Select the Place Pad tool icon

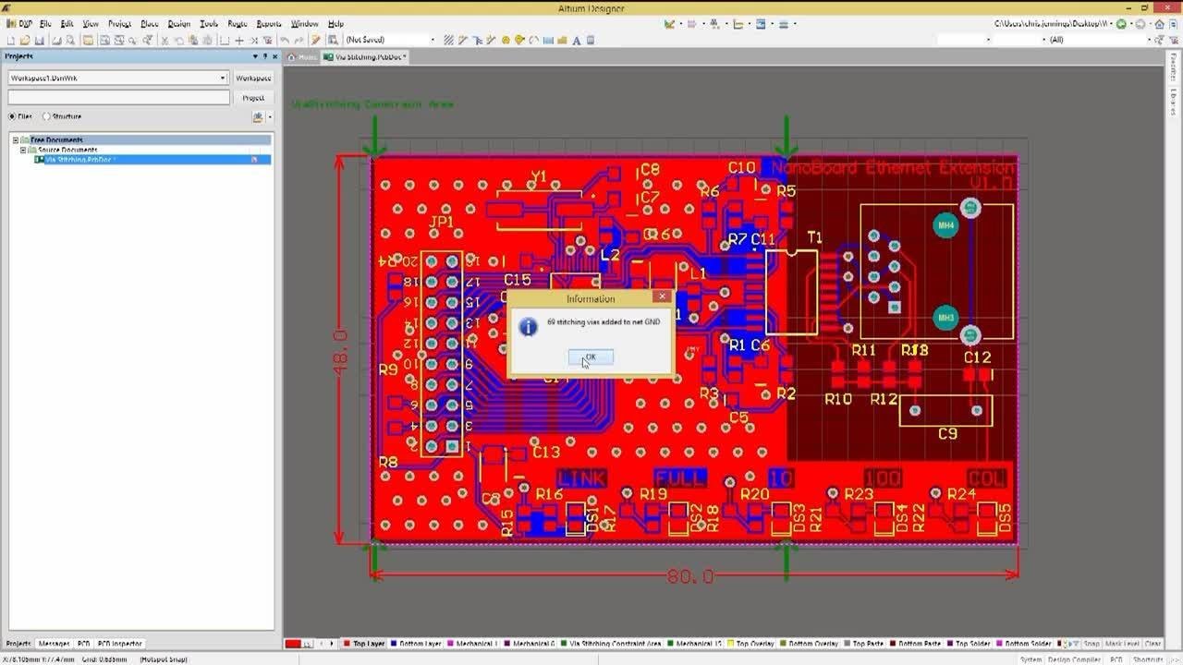coord(506,40)
